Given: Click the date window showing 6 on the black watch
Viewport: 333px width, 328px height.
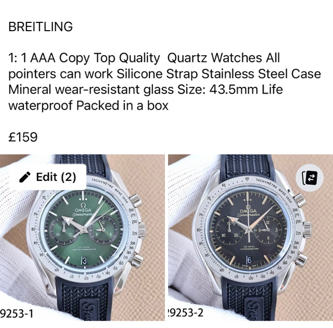Looking at the screenshot, I should point(249,260).
